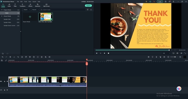Click the Manage Tracks icon left of ruler
The width and height of the screenshot is (188, 99).
click(2, 61)
